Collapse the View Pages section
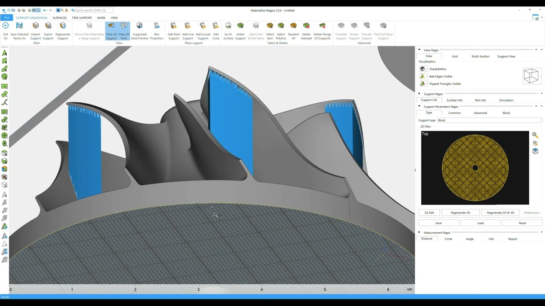Viewport: 545px width, 306px height. (x=419, y=50)
